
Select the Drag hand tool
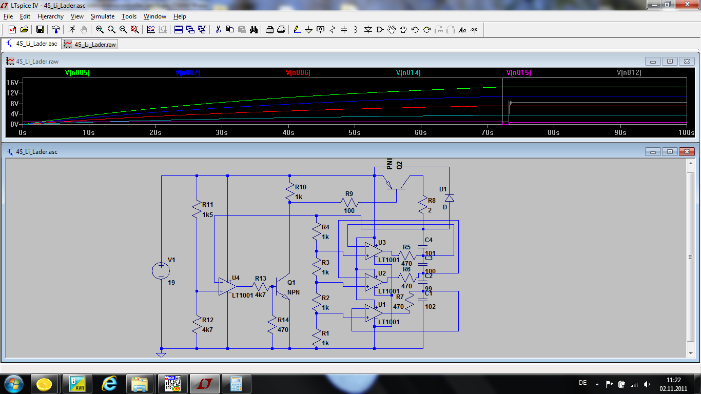coord(403,30)
